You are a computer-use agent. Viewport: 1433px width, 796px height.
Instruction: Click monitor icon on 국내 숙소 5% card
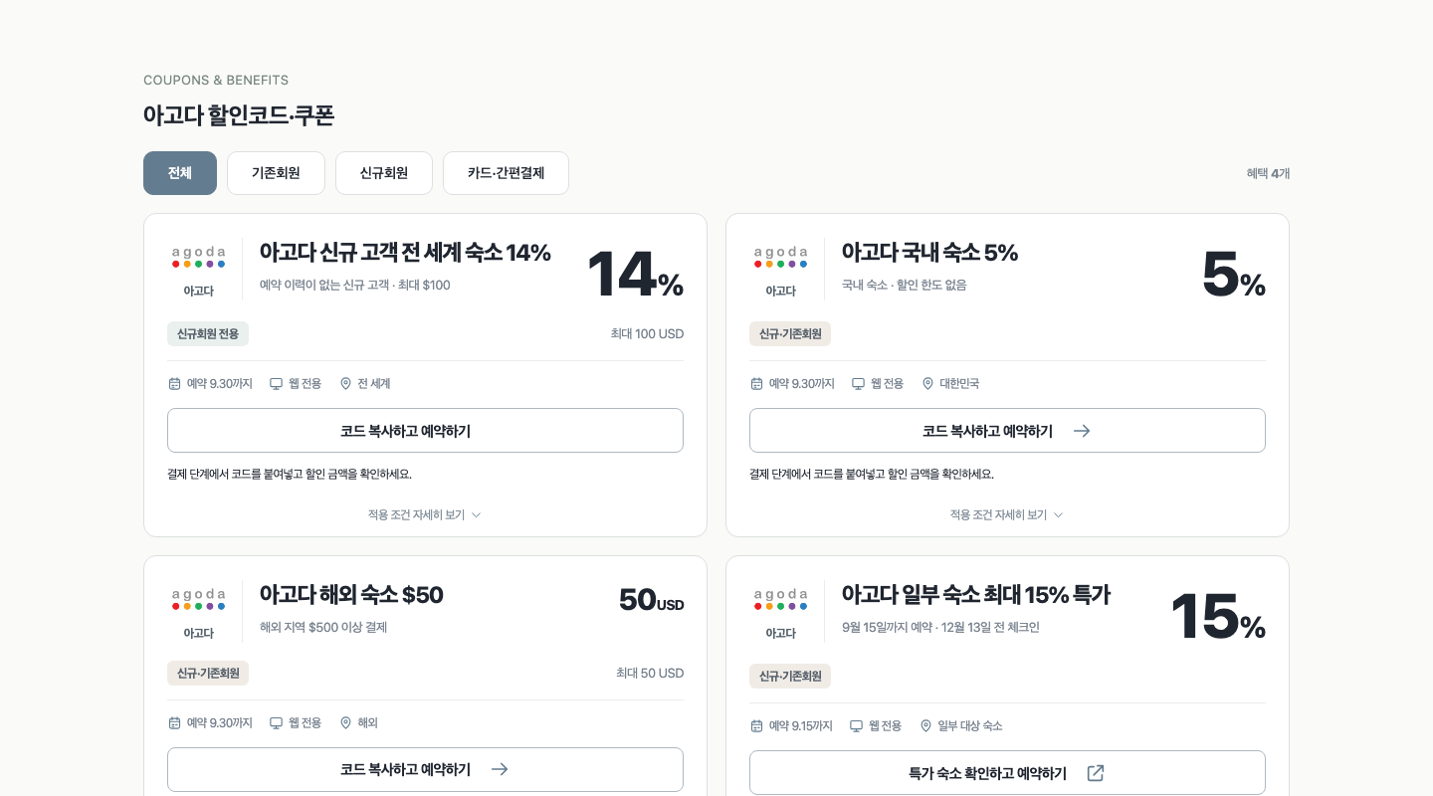coord(858,384)
